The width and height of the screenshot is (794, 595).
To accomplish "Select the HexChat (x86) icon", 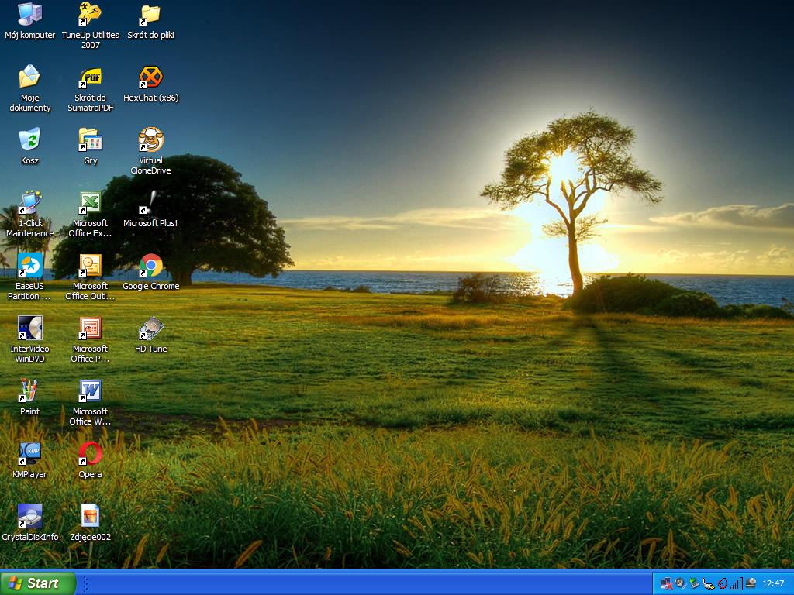I will tap(150, 77).
